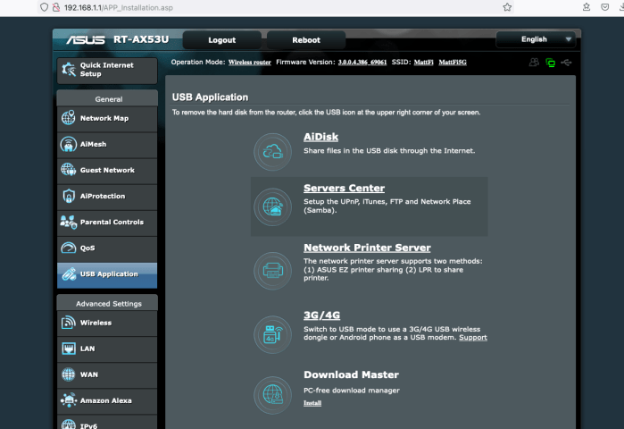
Task: Click the guest network status icon in header
Action: [534, 63]
